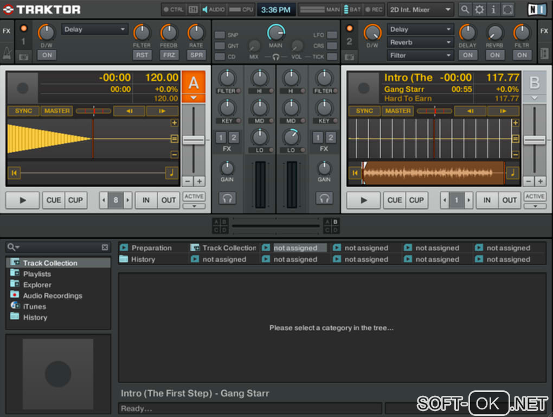Viewport: 553px width, 417px height.
Task: Expand deck B letter dropdown arrow
Action: click(535, 98)
